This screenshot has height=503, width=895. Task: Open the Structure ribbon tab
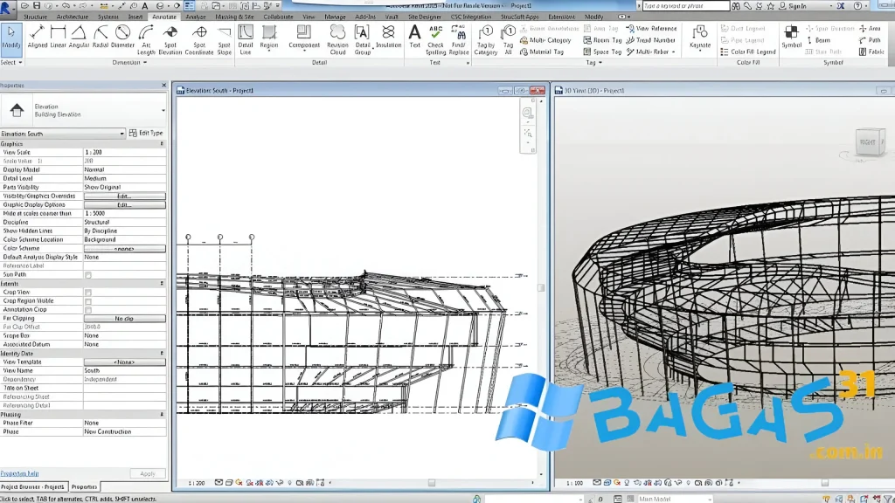35,17
